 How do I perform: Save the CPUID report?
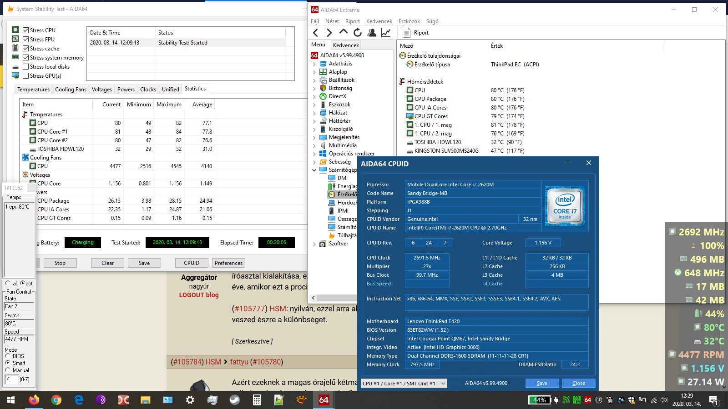542,383
